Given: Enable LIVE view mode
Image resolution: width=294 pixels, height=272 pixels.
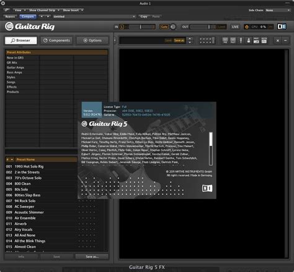Looking at the screenshot, I should point(235,27).
